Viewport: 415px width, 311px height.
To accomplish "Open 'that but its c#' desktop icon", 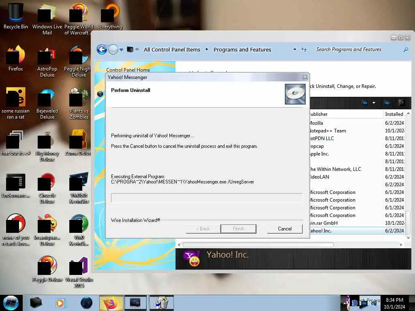I will click(15, 143).
